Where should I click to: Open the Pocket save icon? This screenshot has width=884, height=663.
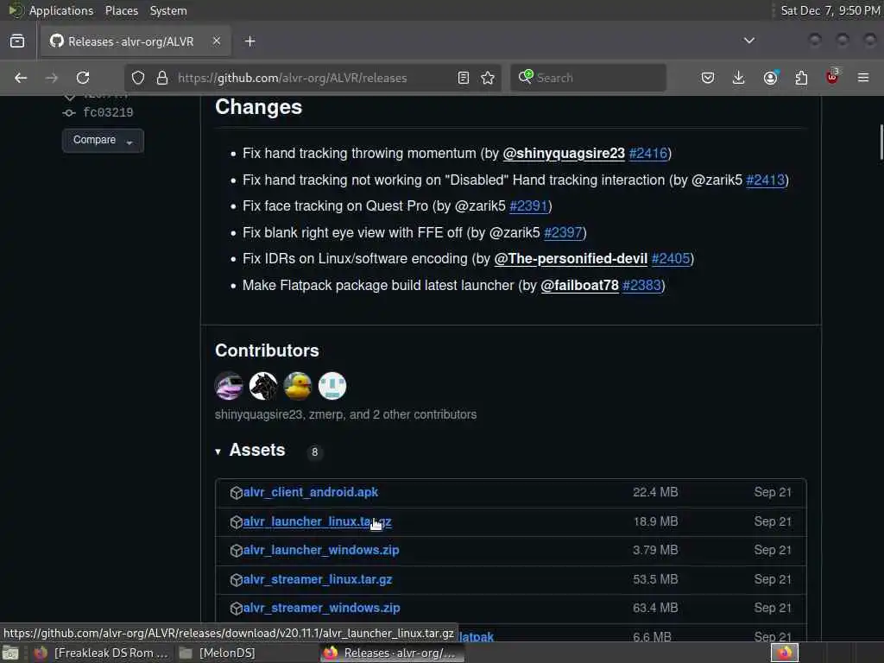pyautogui.click(x=708, y=78)
